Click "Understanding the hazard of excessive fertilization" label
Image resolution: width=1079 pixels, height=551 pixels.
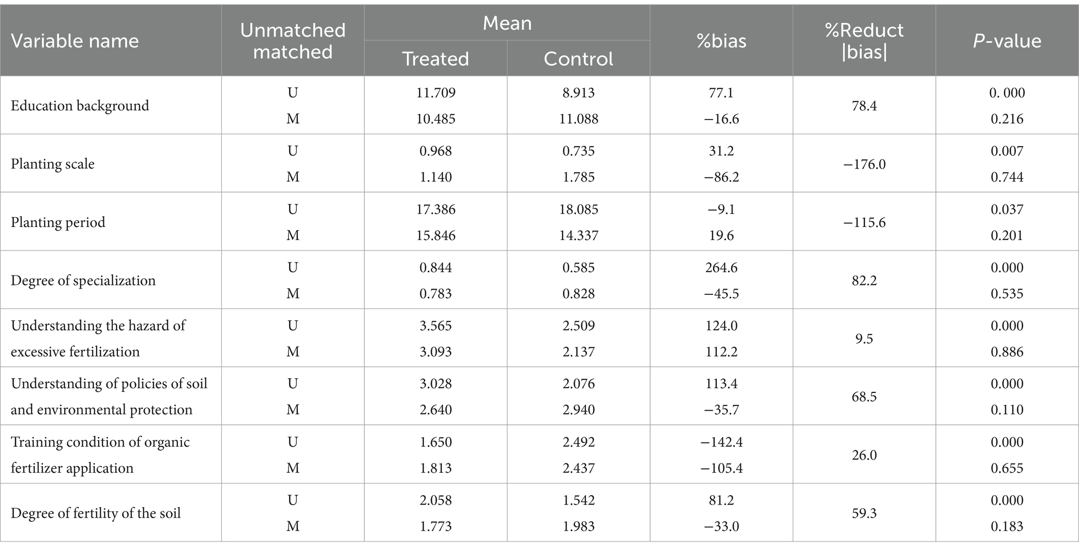click(x=98, y=339)
